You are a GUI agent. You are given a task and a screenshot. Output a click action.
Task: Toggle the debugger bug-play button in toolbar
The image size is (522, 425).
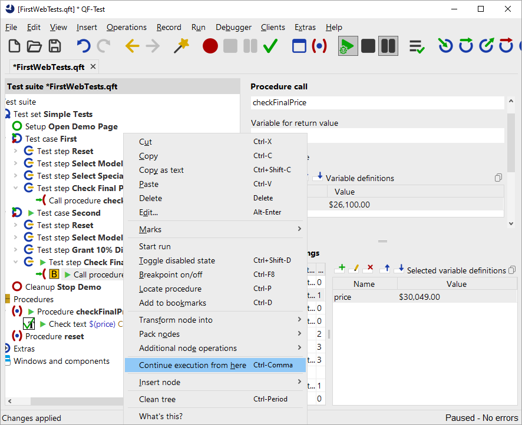[x=348, y=46]
